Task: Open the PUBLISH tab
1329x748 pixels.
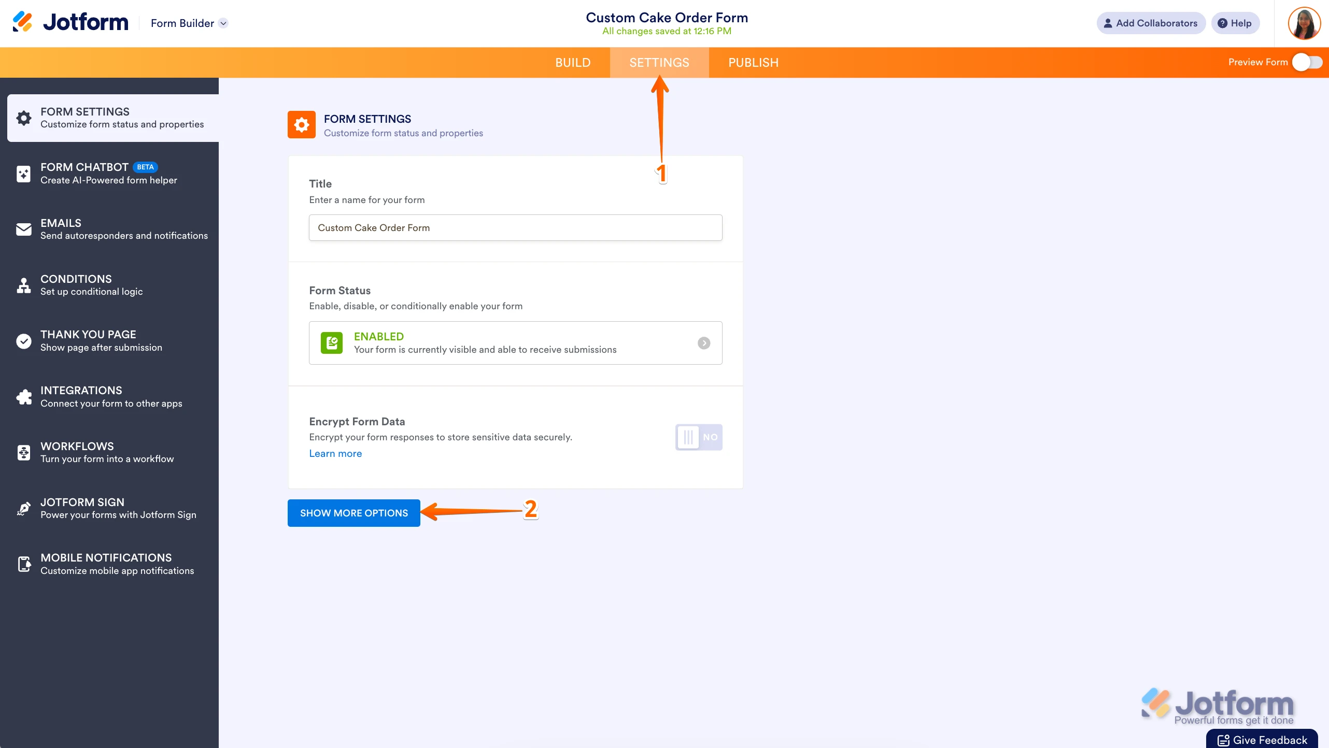Action: coord(753,62)
